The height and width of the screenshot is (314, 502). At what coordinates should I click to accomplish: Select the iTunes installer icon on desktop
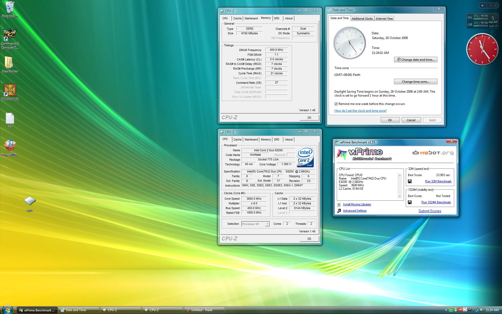[x=10, y=148]
